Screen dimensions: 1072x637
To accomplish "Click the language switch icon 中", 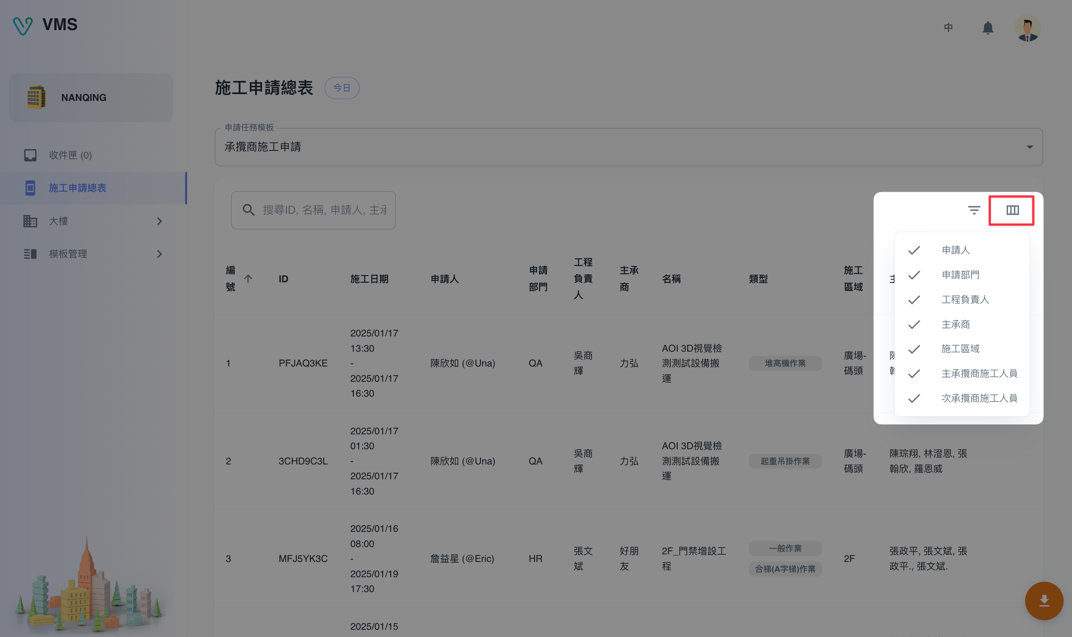I will (x=948, y=28).
